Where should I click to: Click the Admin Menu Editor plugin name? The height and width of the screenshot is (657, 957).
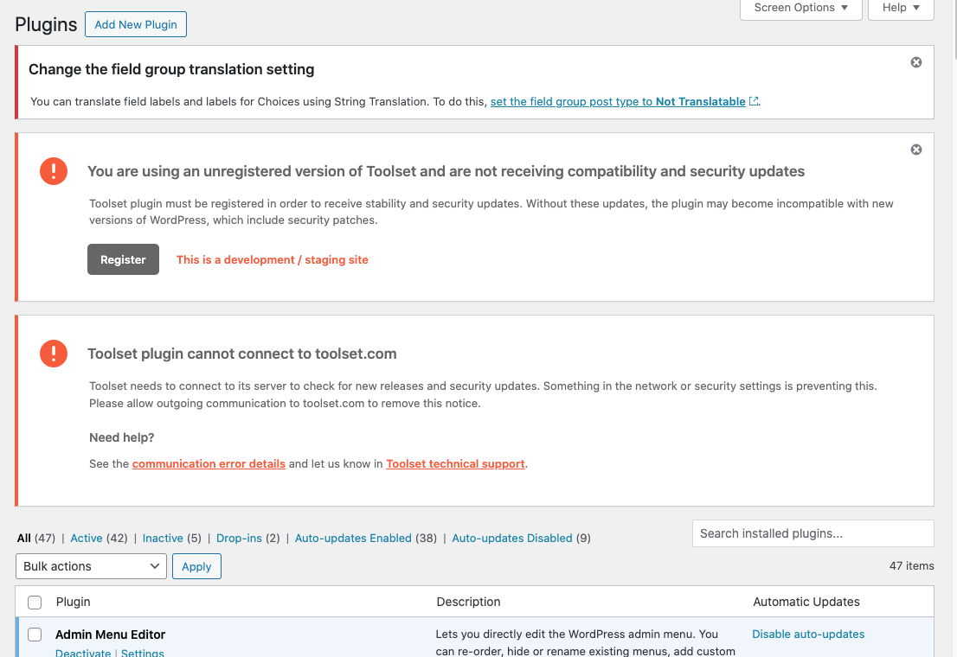coord(111,635)
